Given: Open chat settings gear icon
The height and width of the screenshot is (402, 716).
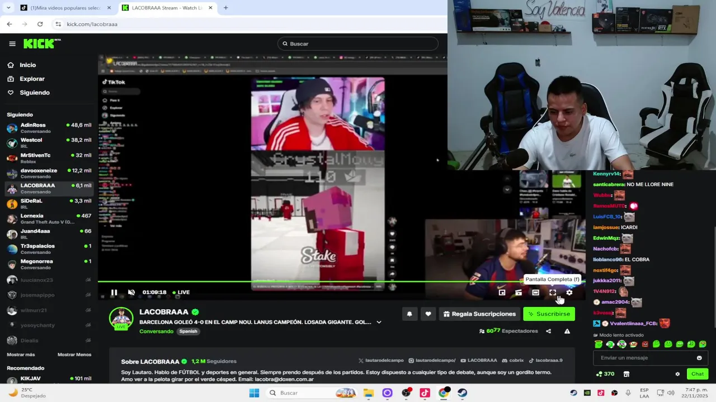Looking at the screenshot, I should click(677, 374).
